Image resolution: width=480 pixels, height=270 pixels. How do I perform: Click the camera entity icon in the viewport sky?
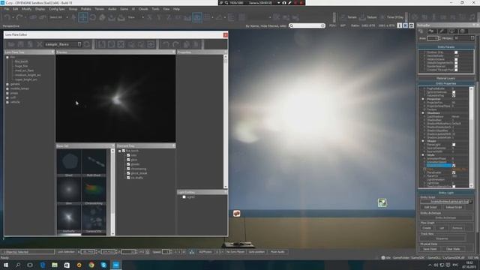point(382,202)
